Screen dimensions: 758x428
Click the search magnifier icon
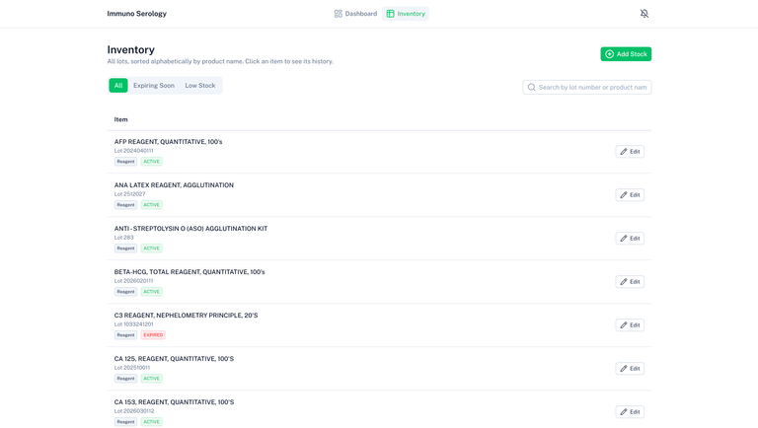pyautogui.click(x=531, y=88)
